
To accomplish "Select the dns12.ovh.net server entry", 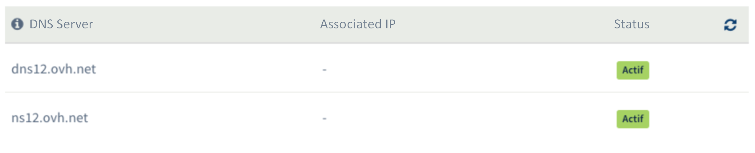I will (x=53, y=69).
